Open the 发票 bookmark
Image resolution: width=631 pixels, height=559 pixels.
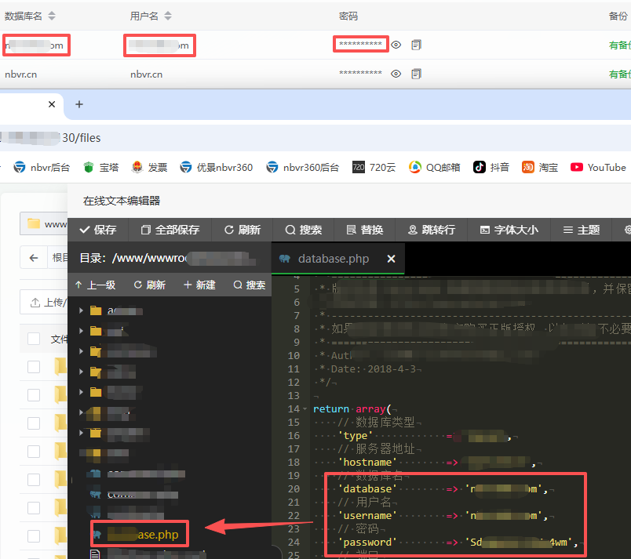pos(149,167)
